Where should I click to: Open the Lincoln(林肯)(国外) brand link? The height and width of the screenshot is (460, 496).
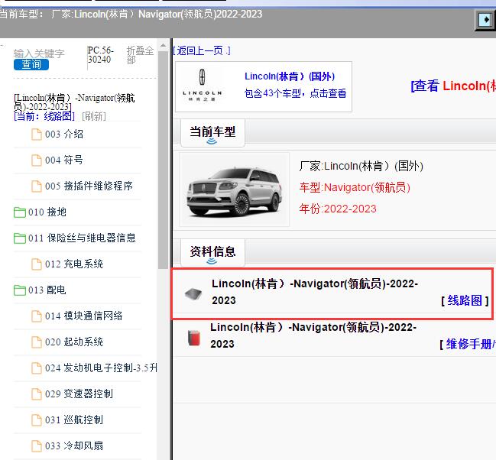pos(290,76)
